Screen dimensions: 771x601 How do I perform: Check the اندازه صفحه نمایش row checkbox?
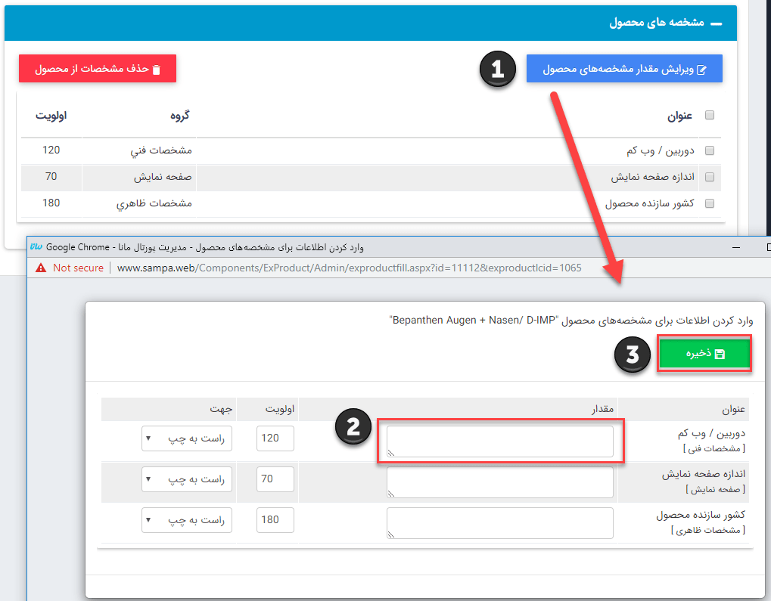709,177
